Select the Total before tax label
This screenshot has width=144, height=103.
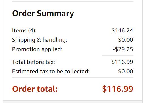33,62
